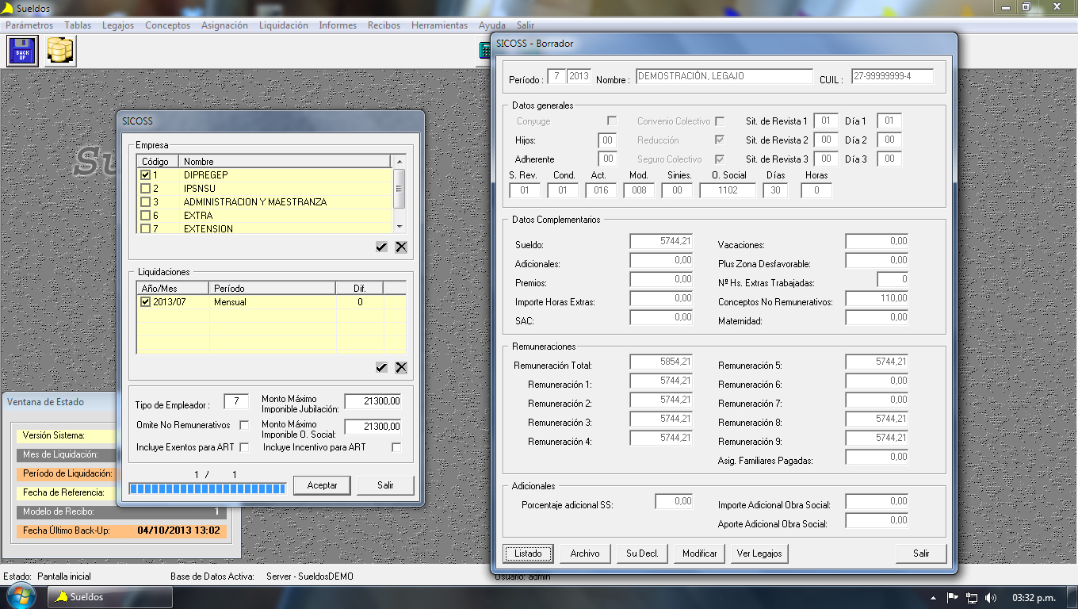Open the Windows Start menu
The height and width of the screenshot is (609, 1078).
pos(19,597)
